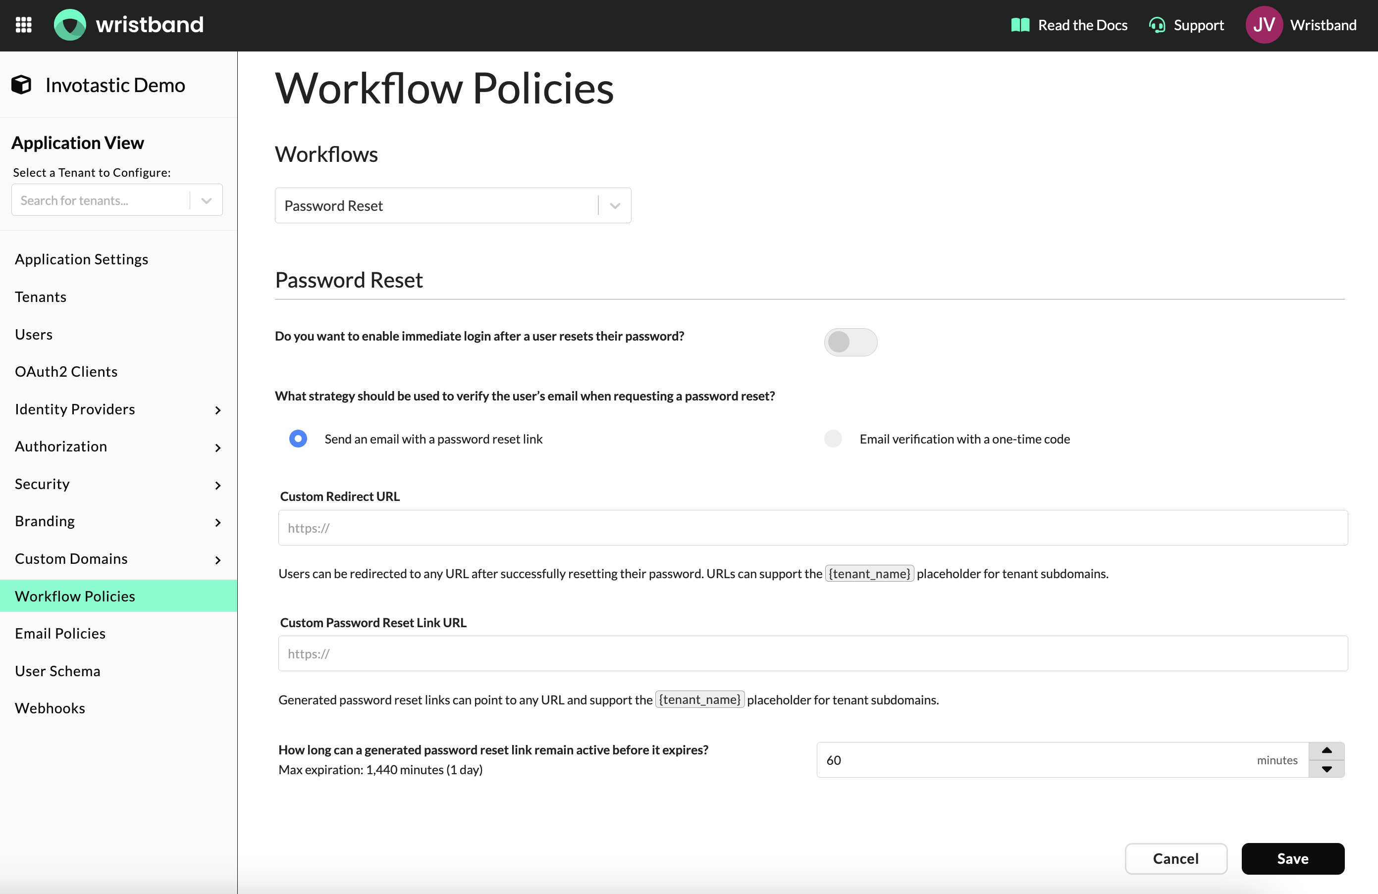Open the tenant search dropdown
This screenshot has height=894, width=1378.
coord(206,200)
